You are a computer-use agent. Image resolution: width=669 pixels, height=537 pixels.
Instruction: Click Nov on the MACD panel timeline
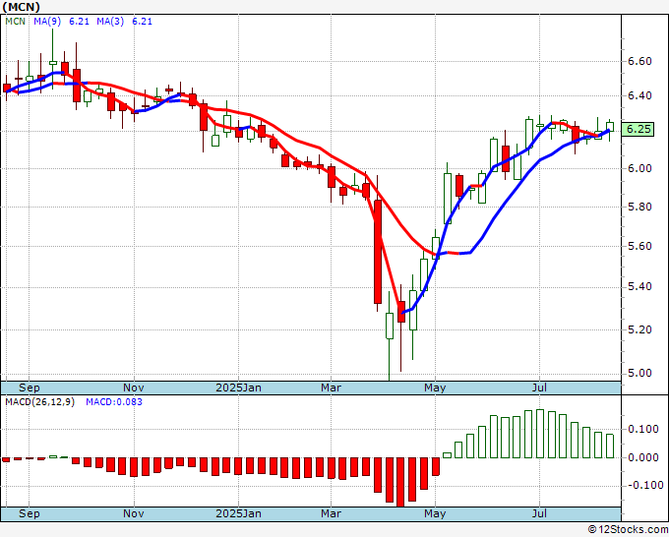(x=134, y=513)
